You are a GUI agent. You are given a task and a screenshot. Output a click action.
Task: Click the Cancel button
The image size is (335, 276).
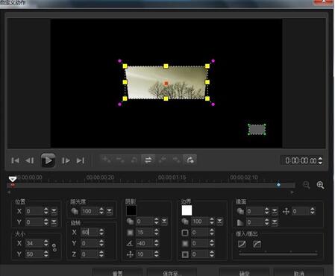pyautogui.click(x=298, y=273)
